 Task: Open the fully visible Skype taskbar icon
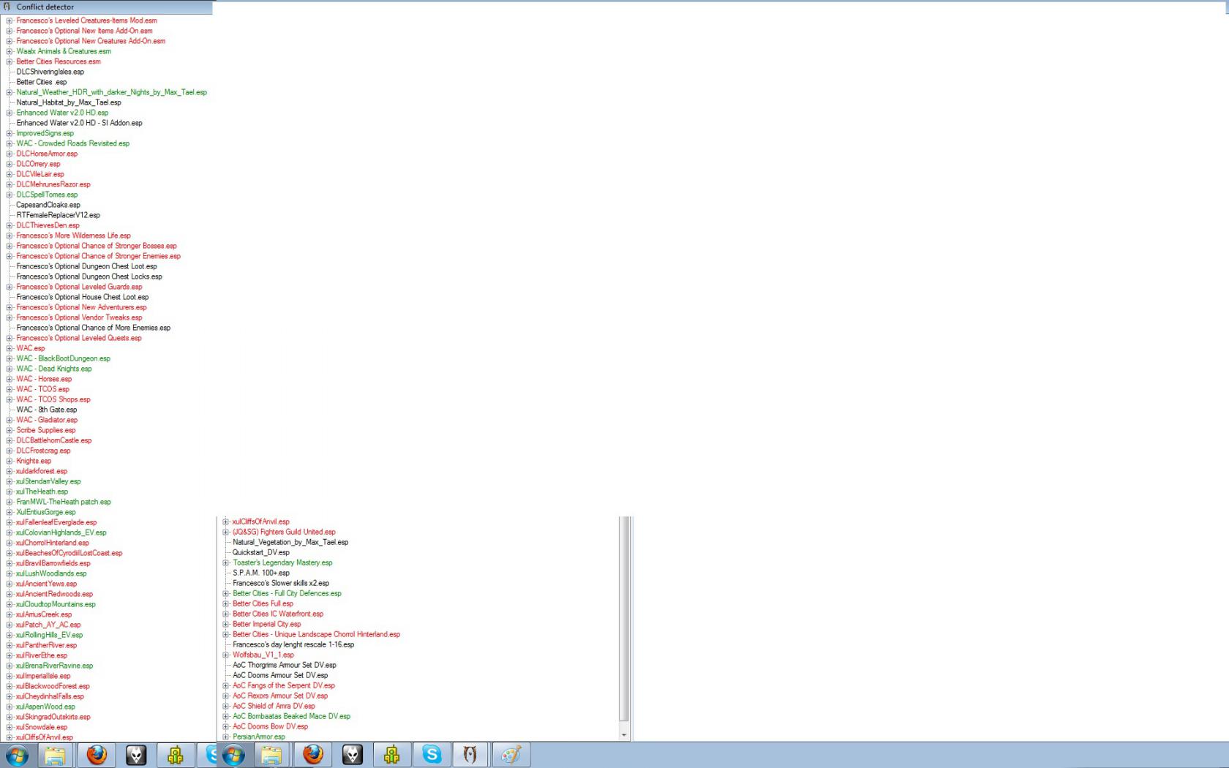432,755
